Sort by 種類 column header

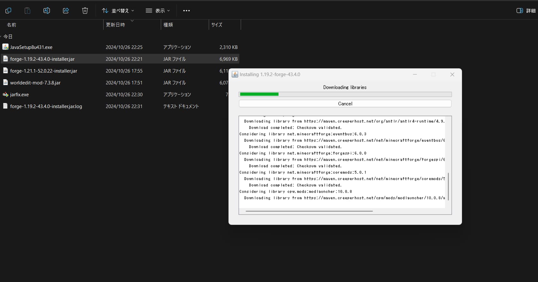(168, 25)
